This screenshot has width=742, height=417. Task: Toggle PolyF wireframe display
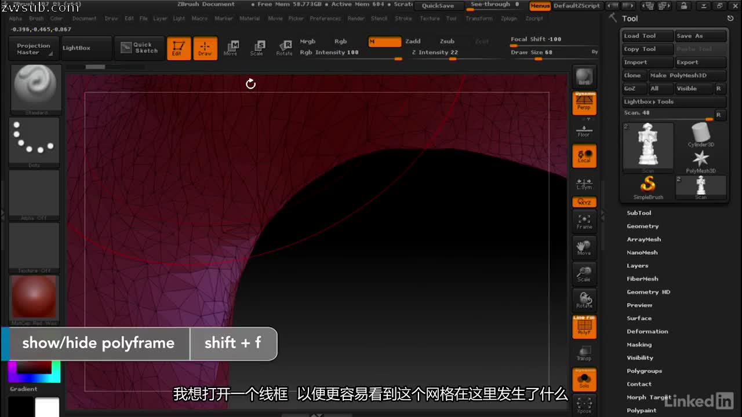pos(584,326)
